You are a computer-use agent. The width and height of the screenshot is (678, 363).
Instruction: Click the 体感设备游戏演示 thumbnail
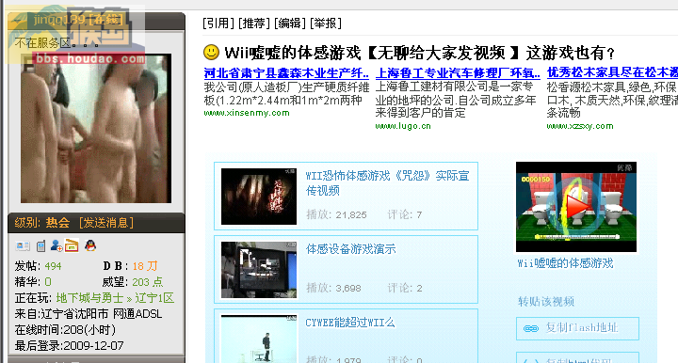259,270
